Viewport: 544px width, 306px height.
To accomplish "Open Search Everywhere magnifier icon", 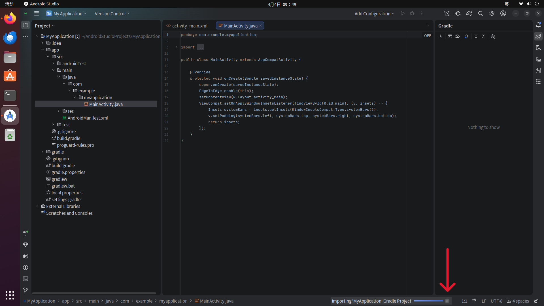I will point(481,14).
